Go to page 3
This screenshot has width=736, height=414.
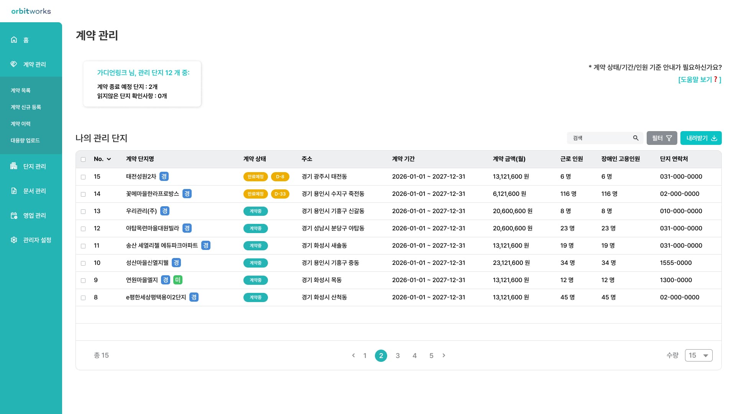[398, 355]
